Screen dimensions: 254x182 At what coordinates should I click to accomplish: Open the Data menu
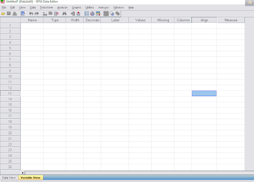tap(33, 8)
